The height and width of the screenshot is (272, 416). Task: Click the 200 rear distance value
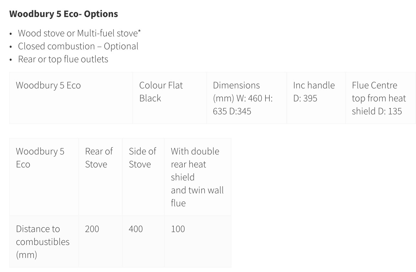pyautogui.click(x=92, y=229)
